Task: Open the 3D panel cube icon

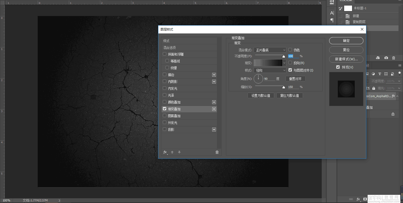Action: pos(332,2)
